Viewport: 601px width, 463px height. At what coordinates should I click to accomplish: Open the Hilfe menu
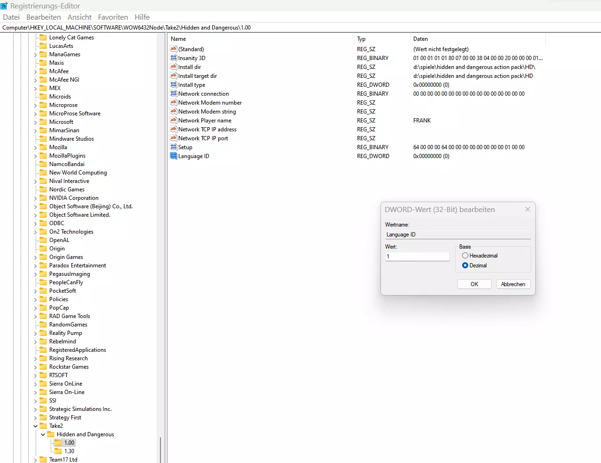pos(142,17)
